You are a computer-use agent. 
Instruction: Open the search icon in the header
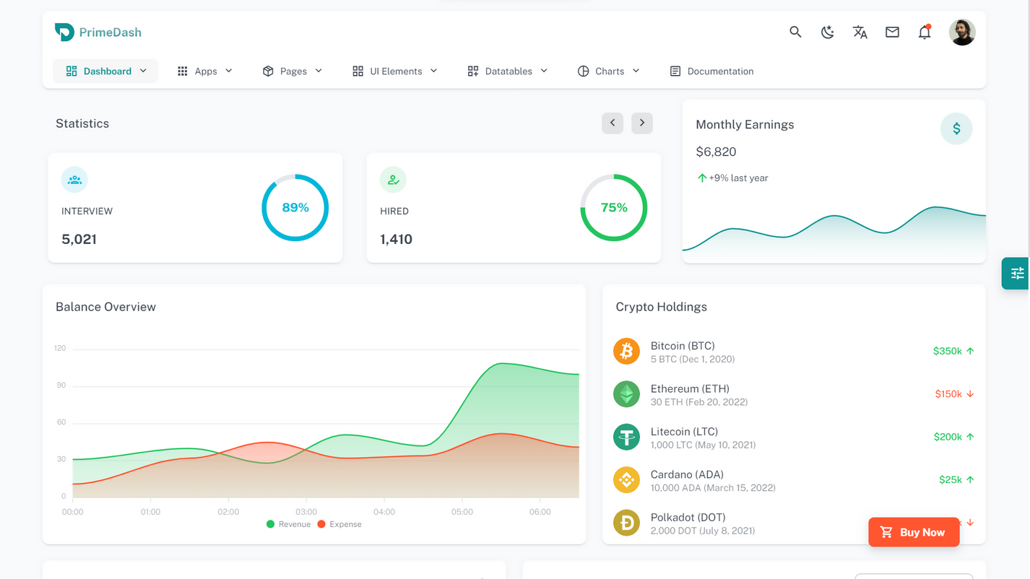[x=795, y=32]
